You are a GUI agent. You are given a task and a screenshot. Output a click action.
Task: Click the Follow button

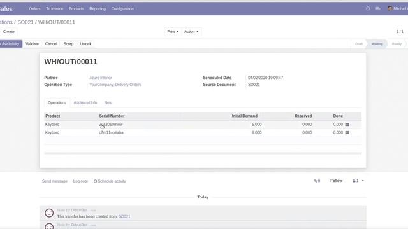(x=336, y=181)
